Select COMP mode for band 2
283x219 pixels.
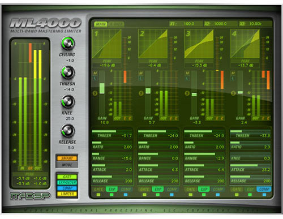[171, 189]
